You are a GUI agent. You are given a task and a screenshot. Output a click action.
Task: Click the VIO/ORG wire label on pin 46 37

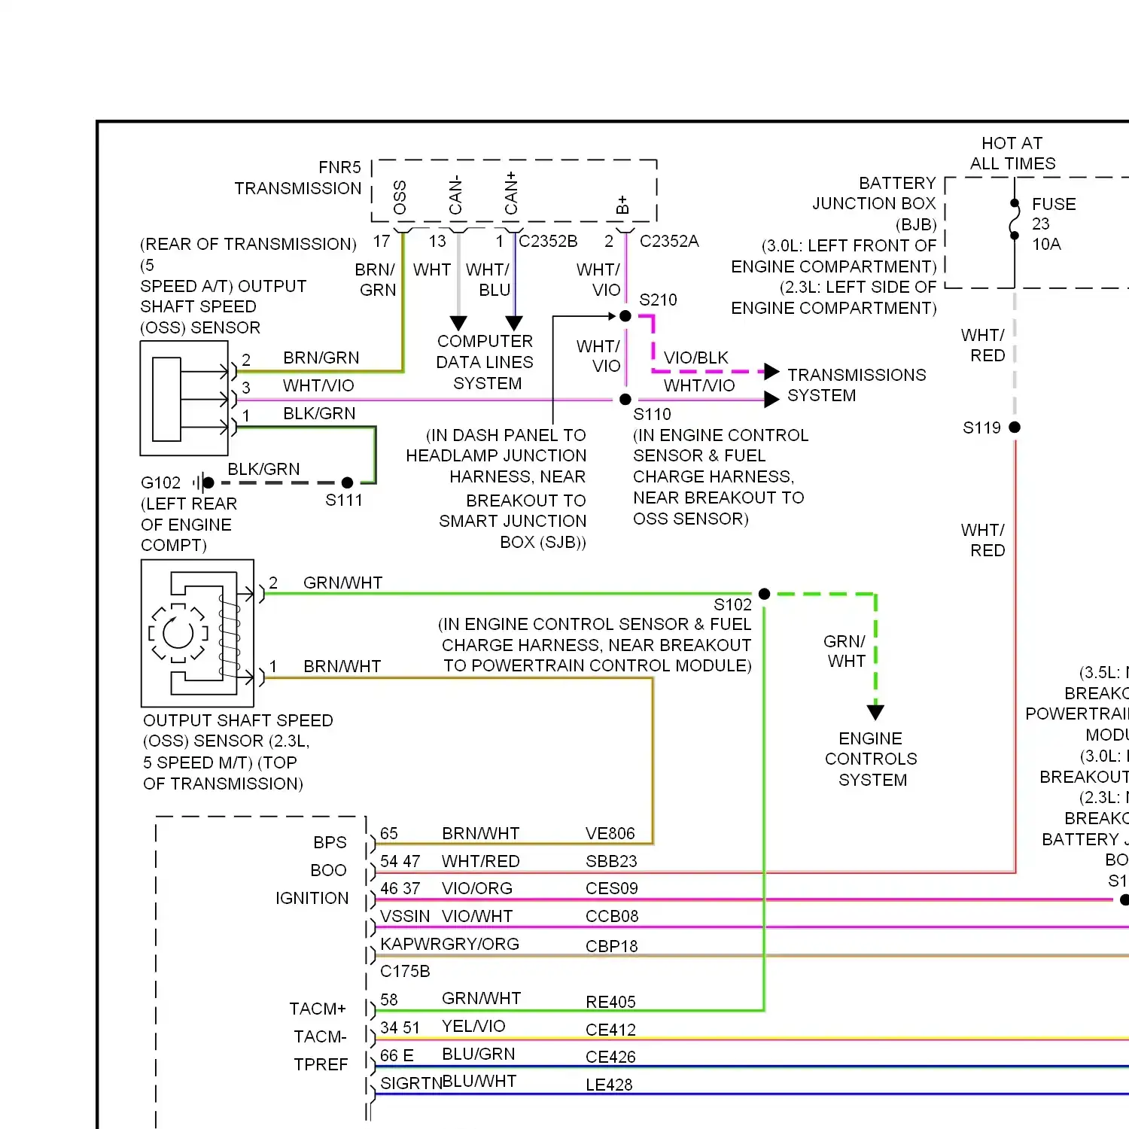(x=477, y=888)
